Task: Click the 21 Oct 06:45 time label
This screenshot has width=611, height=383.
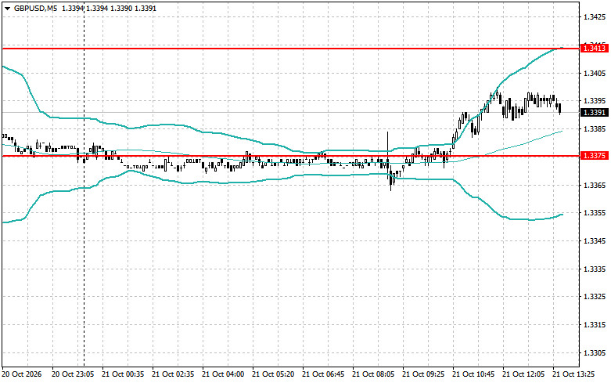Action: [x=323, y=374]
